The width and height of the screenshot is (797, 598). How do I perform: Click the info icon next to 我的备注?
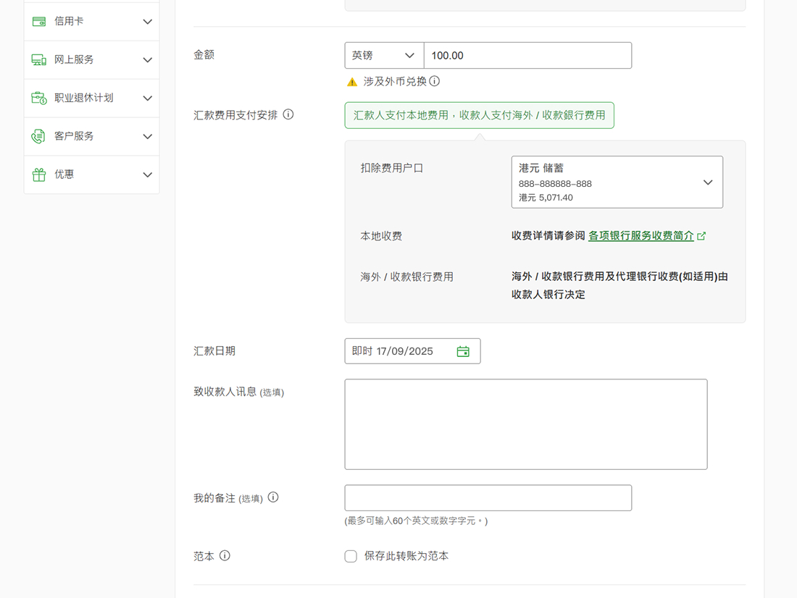[x=272, y=497]
